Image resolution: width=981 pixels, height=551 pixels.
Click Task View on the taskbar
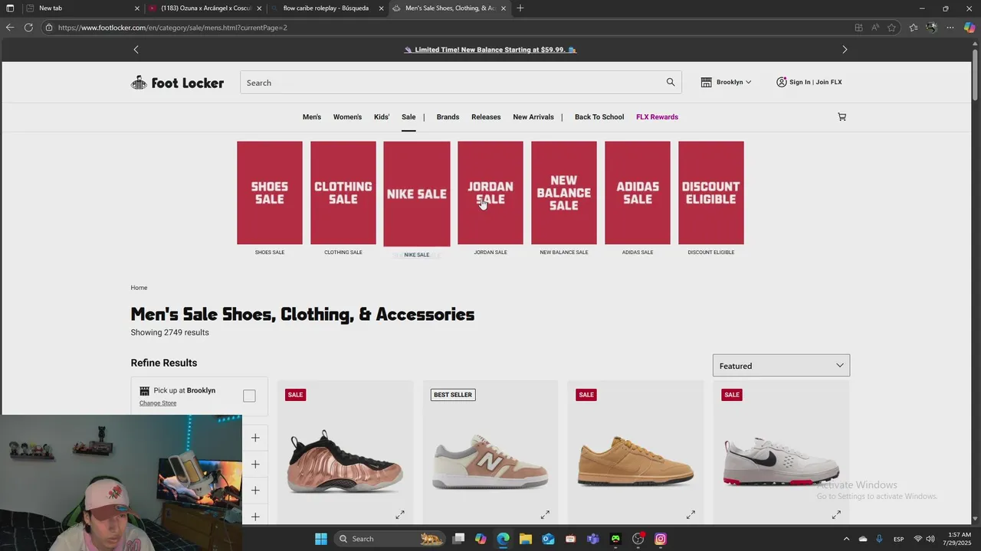click(x=458, y=539)
